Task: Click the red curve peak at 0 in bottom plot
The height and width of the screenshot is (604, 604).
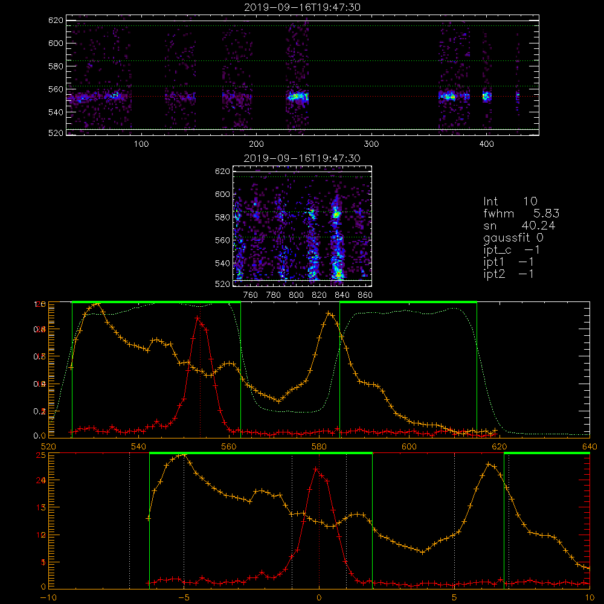Action: point(316,469)
